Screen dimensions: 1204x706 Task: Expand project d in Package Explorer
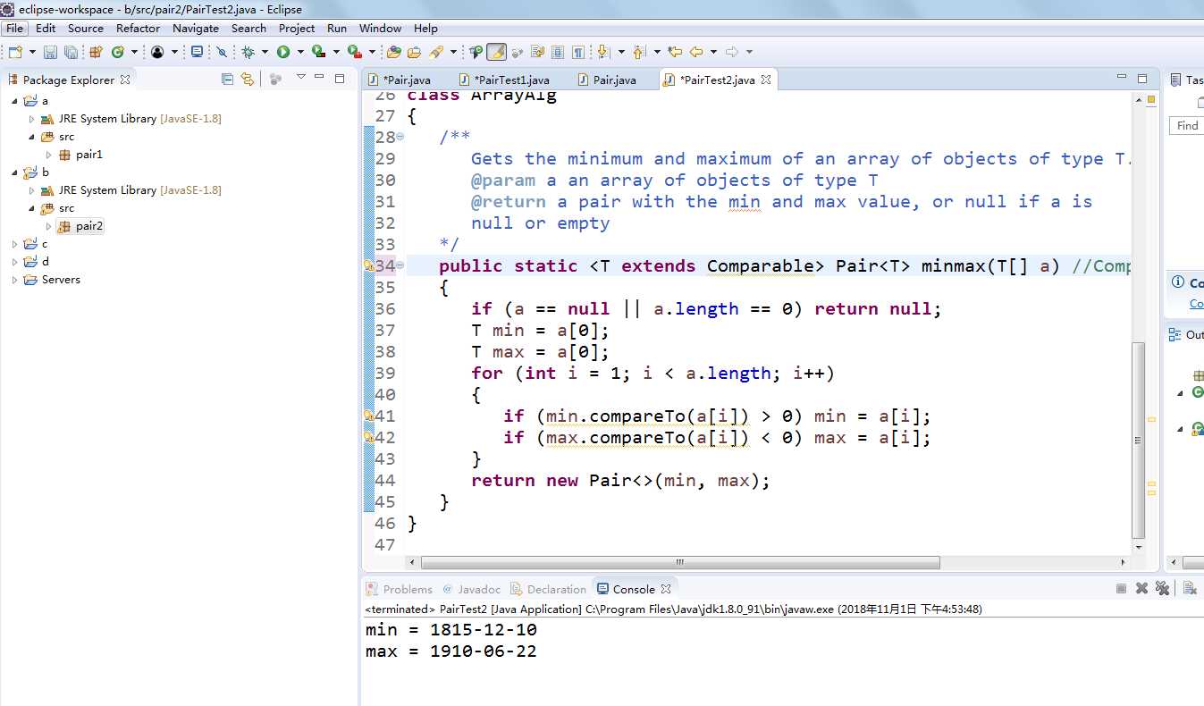point(14,262)
